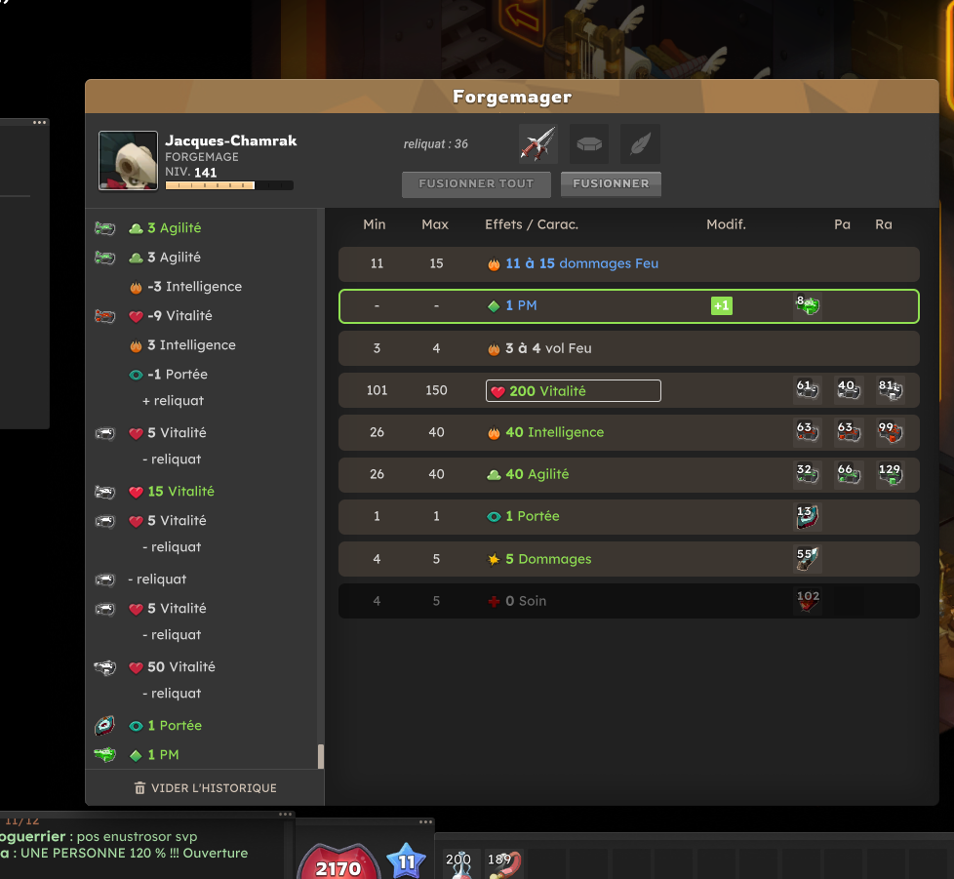The height and width of the screenshot is (879, 954).
Task: Select the Soin rune with quantity 102
Action: [808, 600]
